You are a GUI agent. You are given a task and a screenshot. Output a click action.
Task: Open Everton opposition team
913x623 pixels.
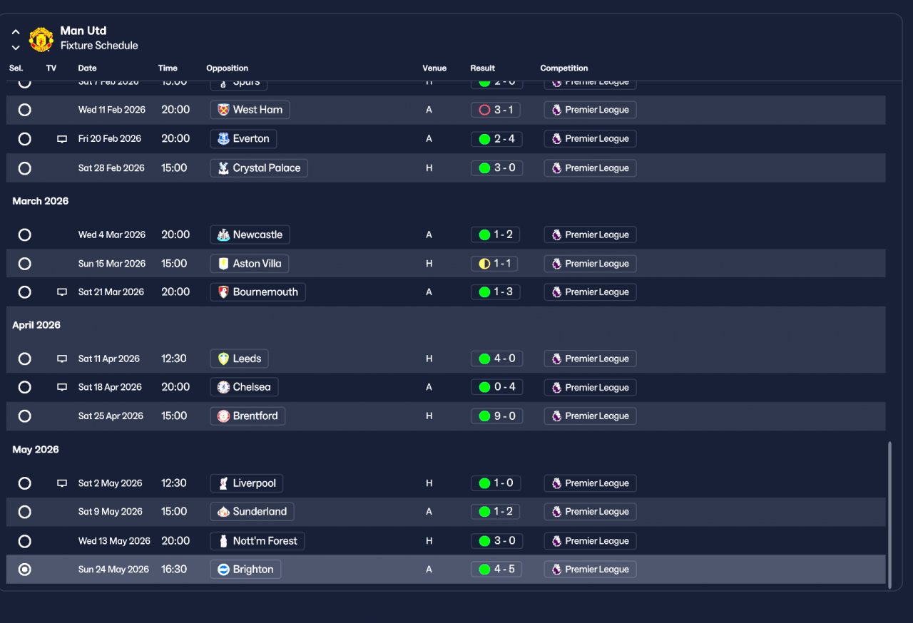pos(243,139)
